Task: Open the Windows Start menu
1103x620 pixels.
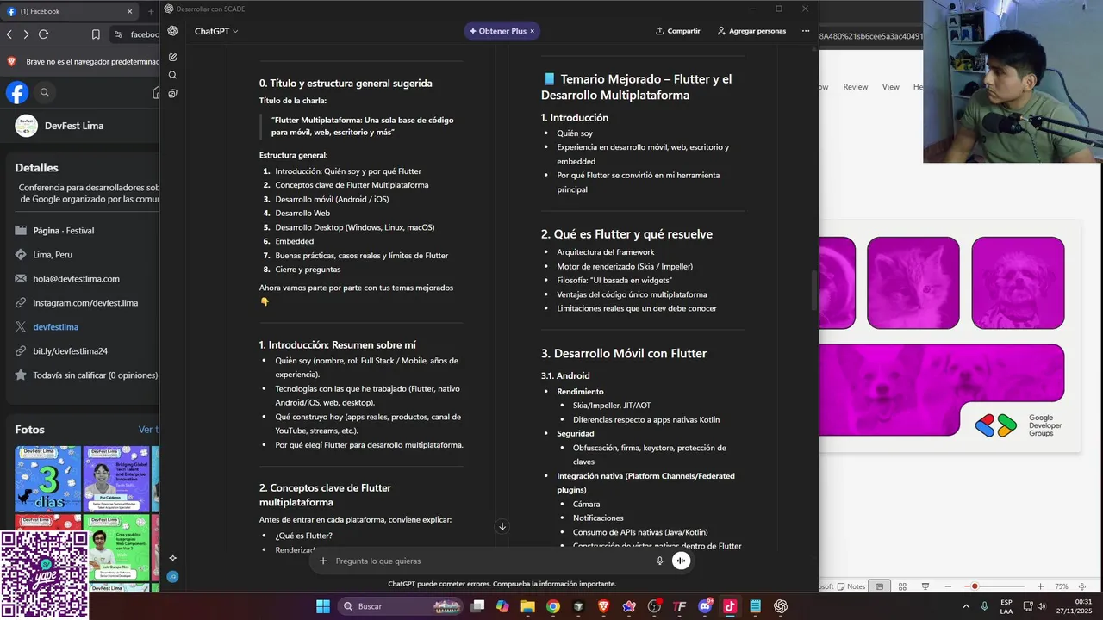Action: click(x=323, y=606)
